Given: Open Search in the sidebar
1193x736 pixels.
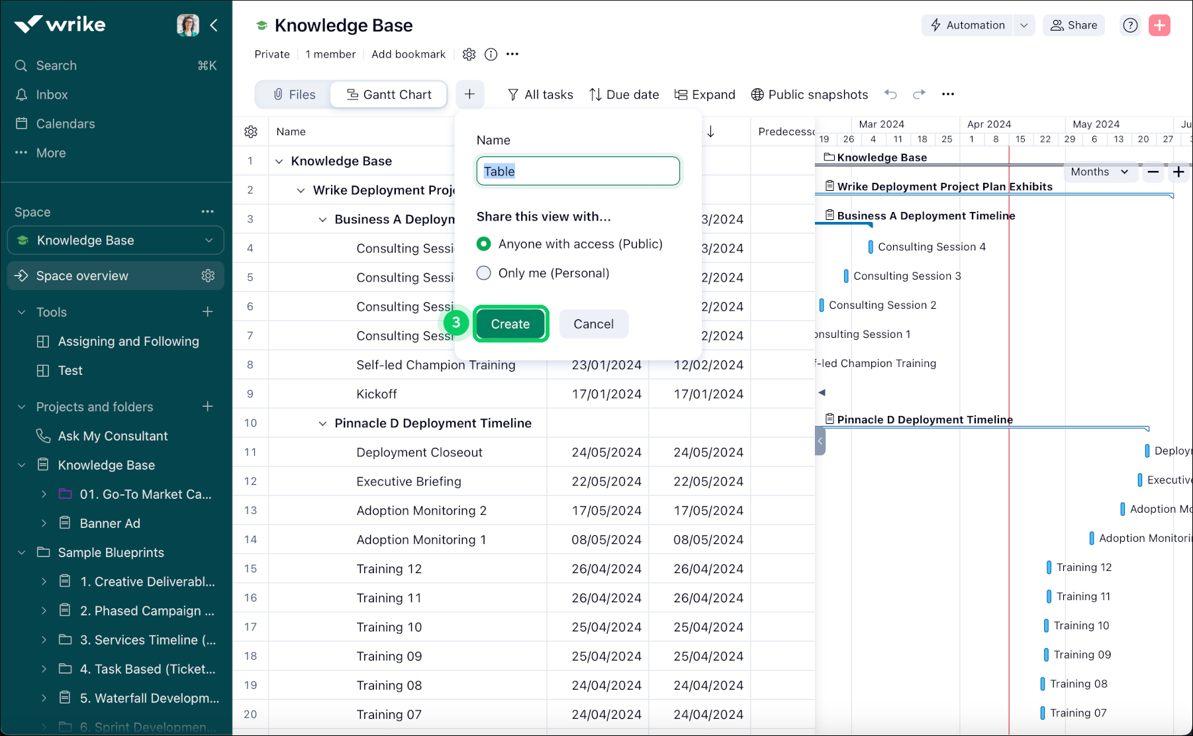Looking at the screenshot, I should tap(55, 65).
